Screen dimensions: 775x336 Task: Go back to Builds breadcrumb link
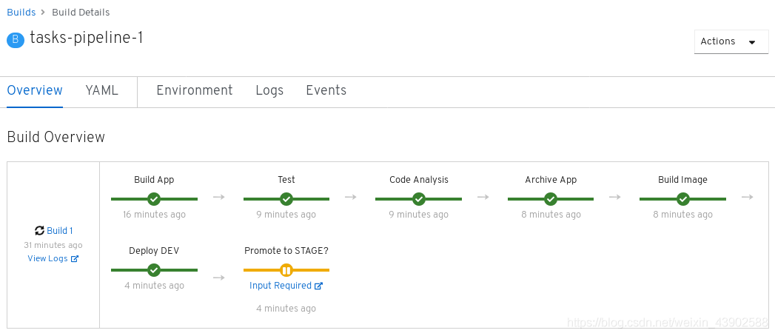coord(21,12)
